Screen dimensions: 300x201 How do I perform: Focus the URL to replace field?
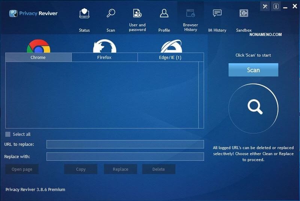[125, 144]
